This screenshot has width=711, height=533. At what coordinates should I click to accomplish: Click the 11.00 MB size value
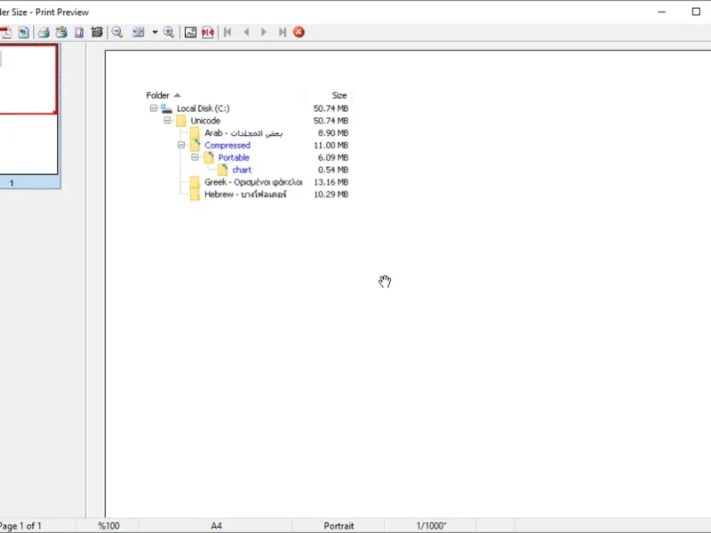click(x=331, y=145)
